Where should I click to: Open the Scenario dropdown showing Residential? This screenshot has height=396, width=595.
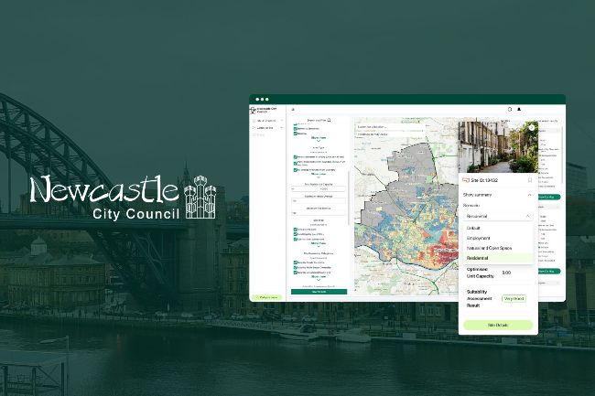[x=497, y=216]
